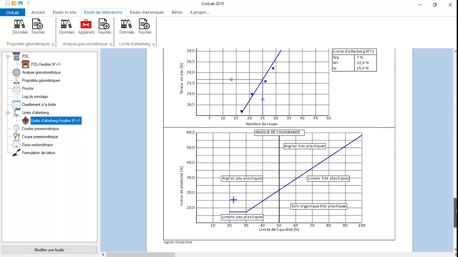Click the Wl 22,4 % value cell
Viewport: 458px width, 257px height.
[366, 63]
